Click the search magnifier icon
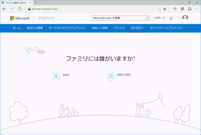This screenshot has height=135, width=201. 147,18
